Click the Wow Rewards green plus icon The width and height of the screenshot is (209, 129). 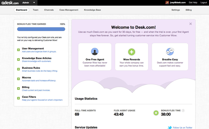131,51
